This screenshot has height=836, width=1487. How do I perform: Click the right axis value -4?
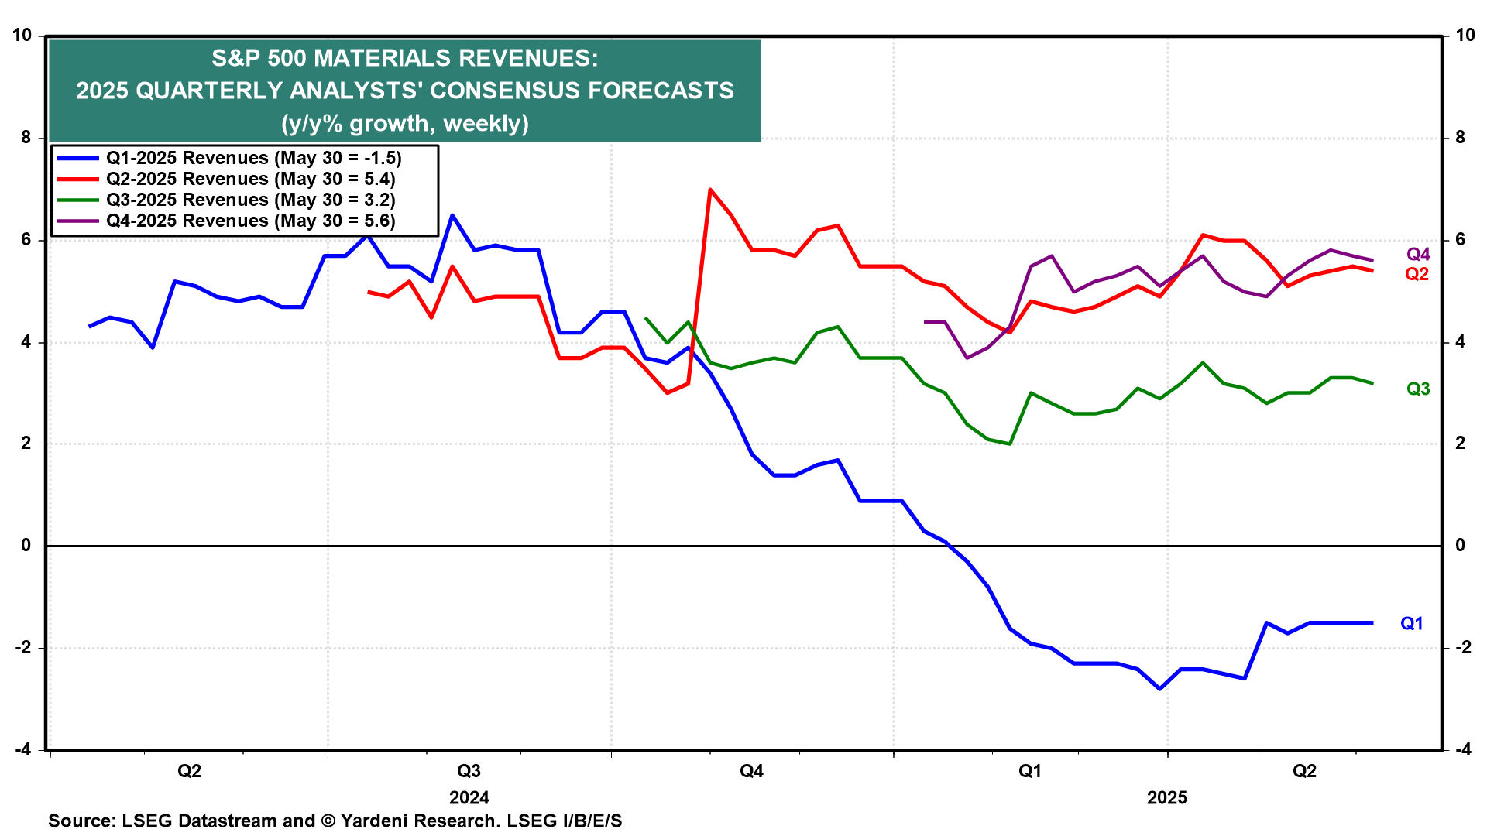coord(1462,749)
